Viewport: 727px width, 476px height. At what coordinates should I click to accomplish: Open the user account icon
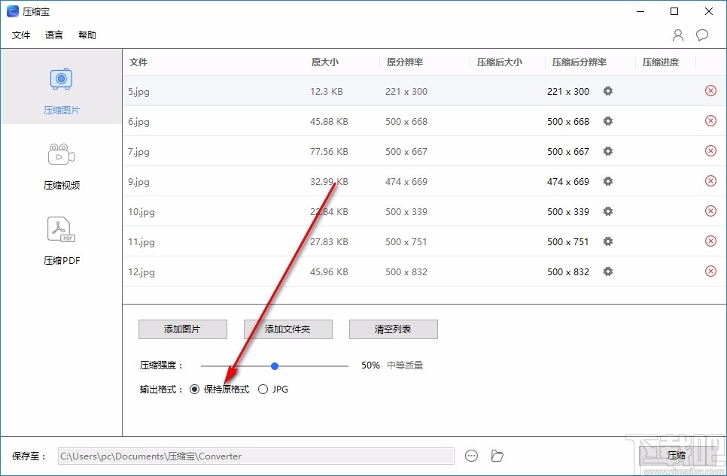[677, 35]
